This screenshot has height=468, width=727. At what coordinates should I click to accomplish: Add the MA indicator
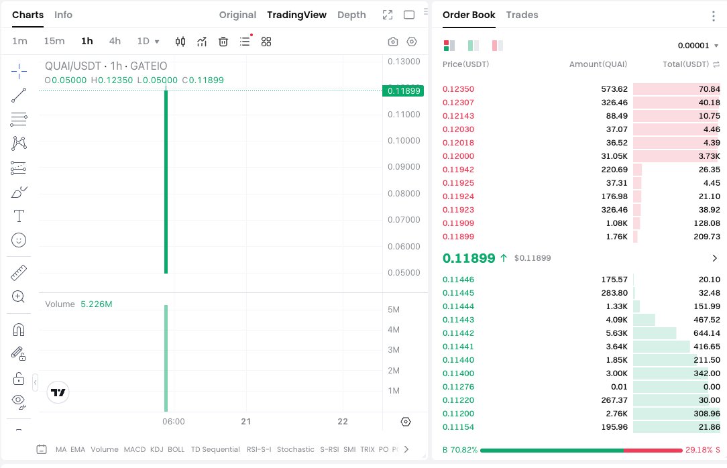coord(61,449)
